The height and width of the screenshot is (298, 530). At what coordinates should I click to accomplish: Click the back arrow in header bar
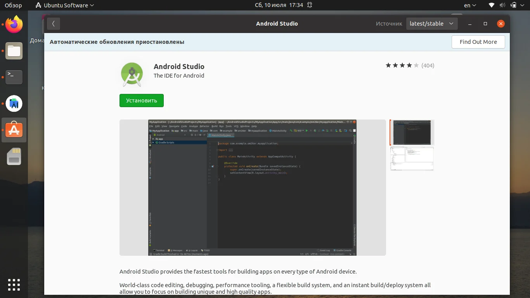(x=54, y=24)
